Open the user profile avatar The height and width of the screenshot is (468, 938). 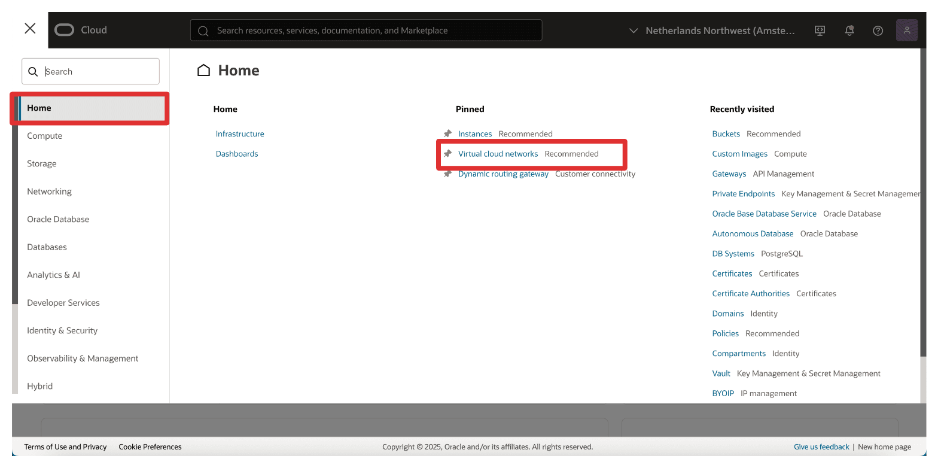[907, 30]
